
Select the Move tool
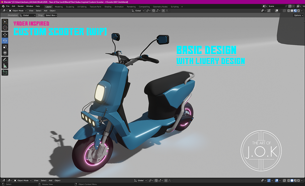(5, 35)
